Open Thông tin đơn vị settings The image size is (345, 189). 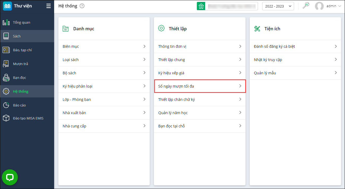(x=200, y=46)
